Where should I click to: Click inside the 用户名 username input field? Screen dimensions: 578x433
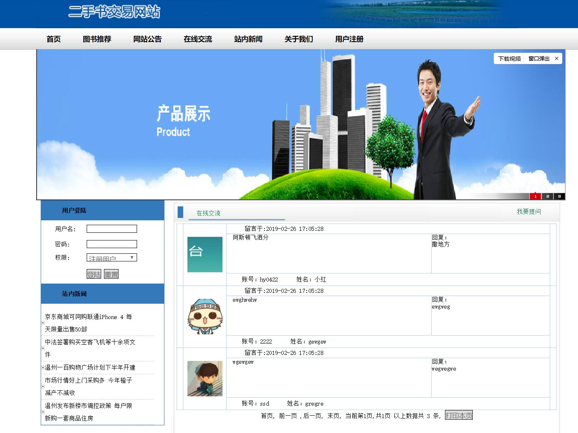(x=112, y=228)
